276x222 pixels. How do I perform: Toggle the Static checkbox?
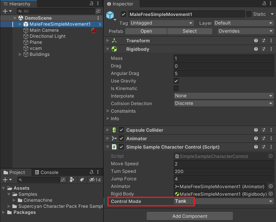(x=249, y=14)
